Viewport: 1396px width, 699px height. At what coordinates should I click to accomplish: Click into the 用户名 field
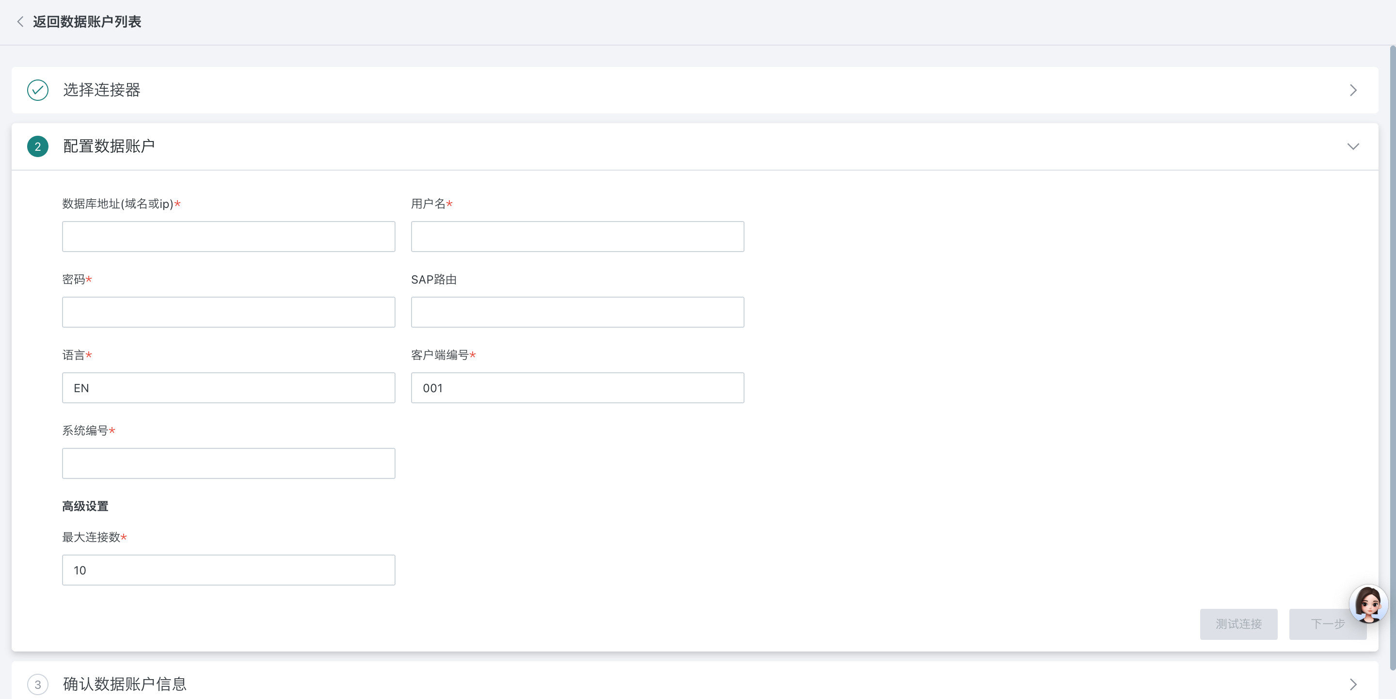[577, 236]
